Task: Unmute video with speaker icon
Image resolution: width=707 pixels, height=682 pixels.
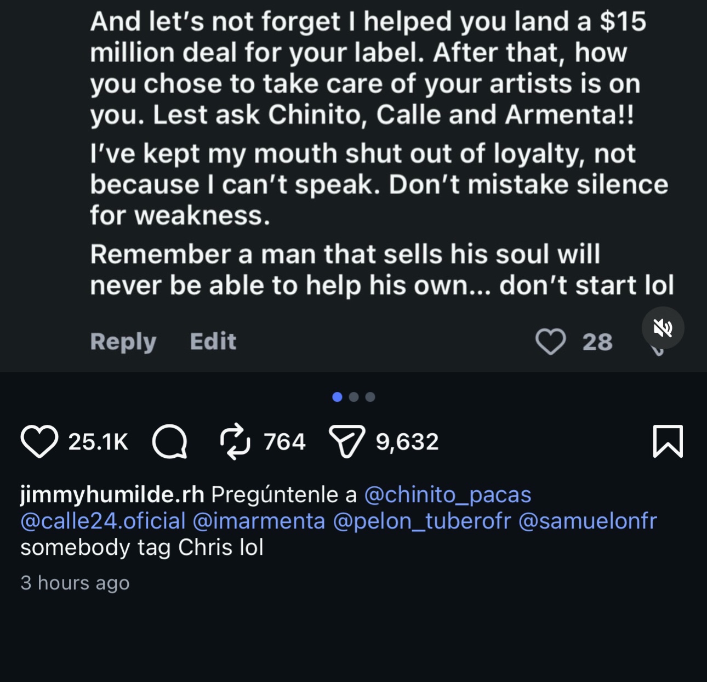Action: [x=663, y=328]
